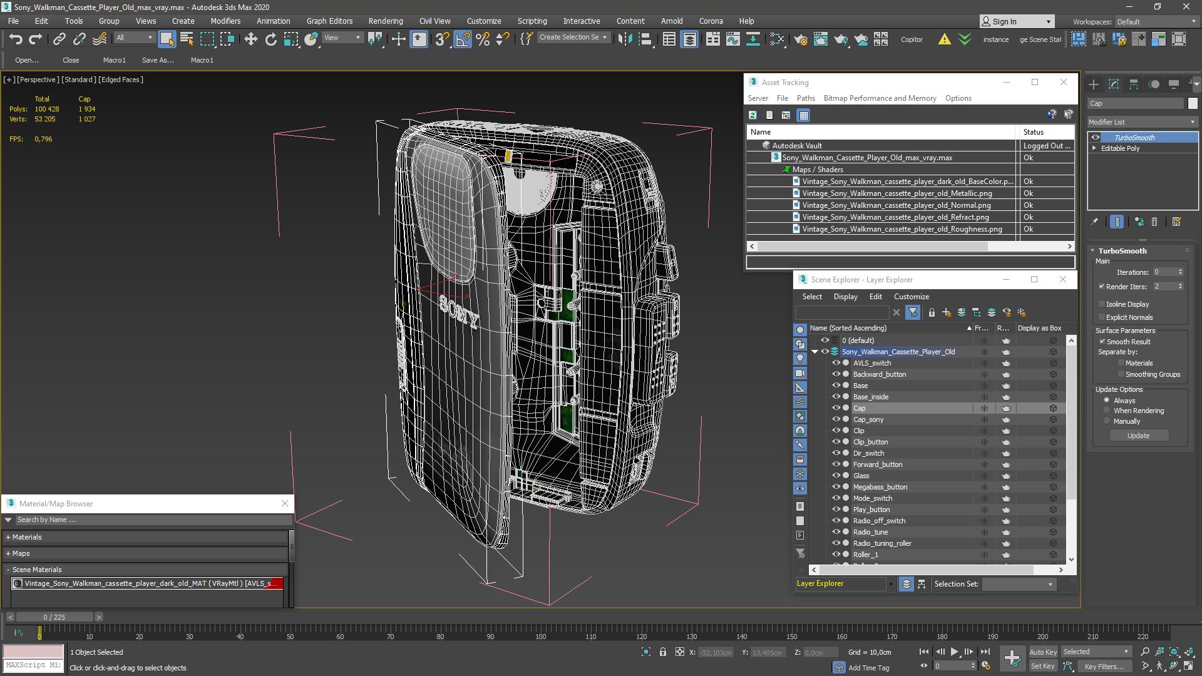
Task: Open Select by Name dialog icon
Action: pyautogui.click(x=187, y=39)
